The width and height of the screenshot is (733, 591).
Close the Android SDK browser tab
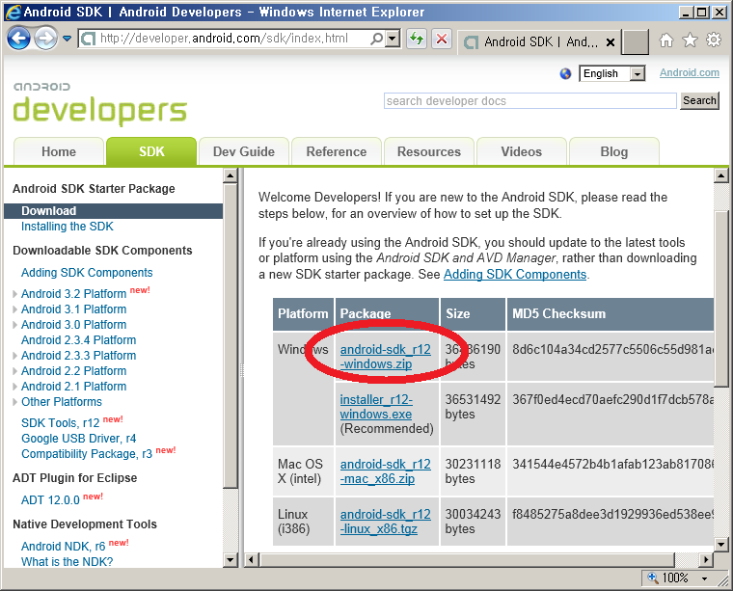coord(611,42)
